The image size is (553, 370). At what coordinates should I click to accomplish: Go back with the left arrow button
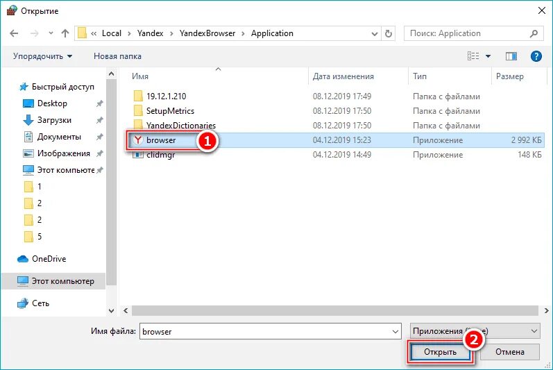[x=14, y=33]
